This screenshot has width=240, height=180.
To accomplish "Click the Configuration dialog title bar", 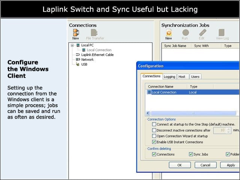I will point(188,66).
